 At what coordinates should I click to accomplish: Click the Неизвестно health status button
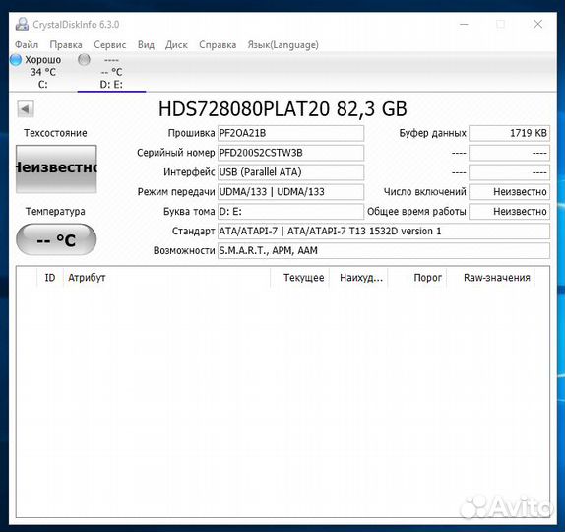56,168
